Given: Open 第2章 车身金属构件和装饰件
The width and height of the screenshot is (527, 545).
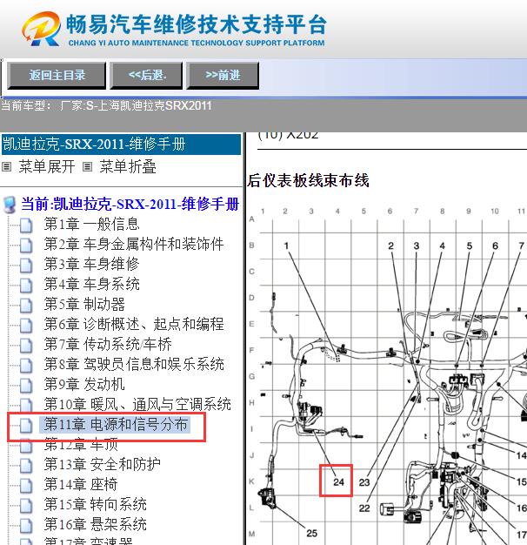Looking at the screenshot, I should tap(134, 244).
